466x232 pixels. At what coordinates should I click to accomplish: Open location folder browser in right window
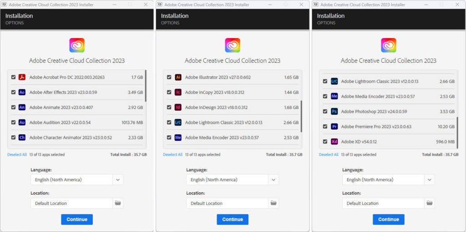pos(430,203)
